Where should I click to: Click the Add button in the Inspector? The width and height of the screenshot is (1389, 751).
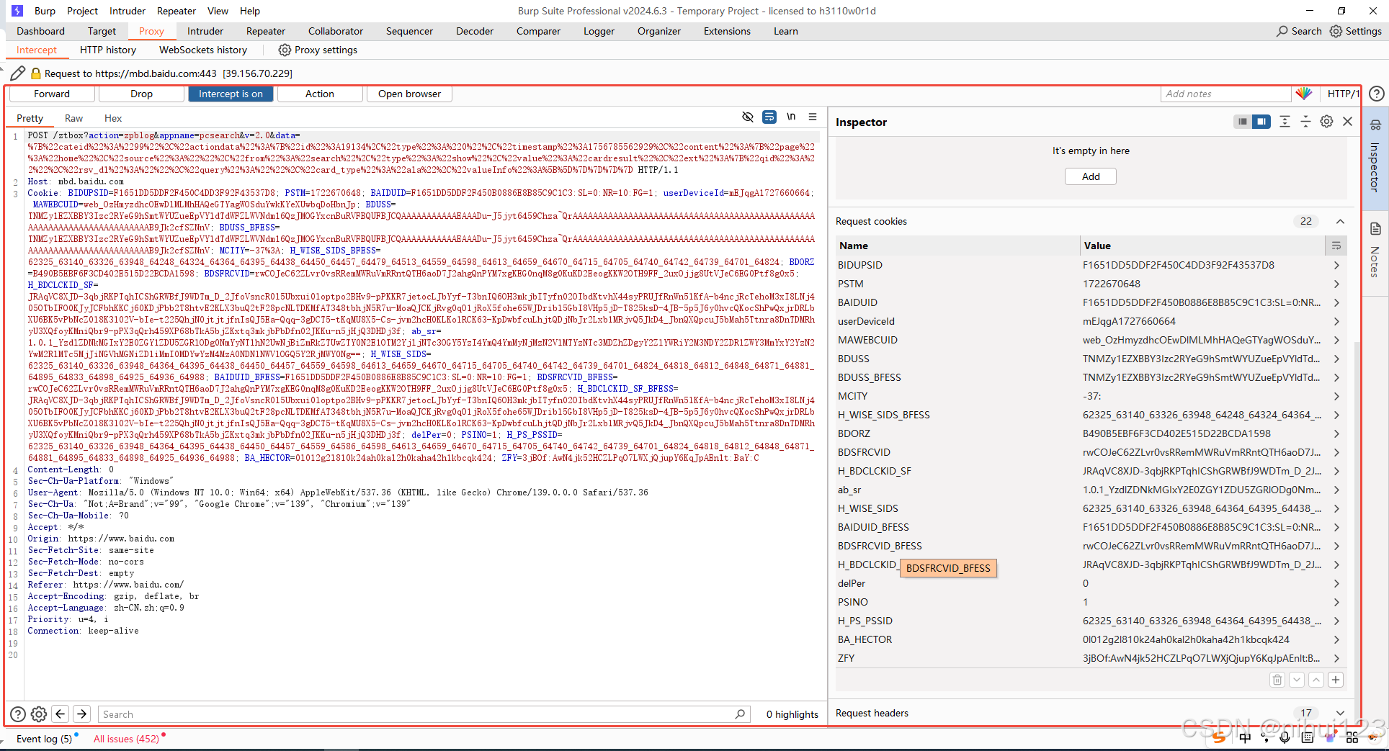coord(1091,176)
